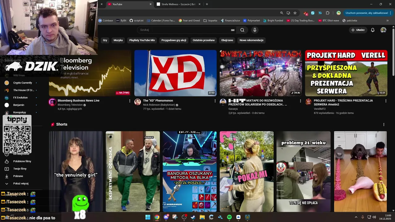
Task: Open File Explorer from the taskbar
Action: click(202, 217)
